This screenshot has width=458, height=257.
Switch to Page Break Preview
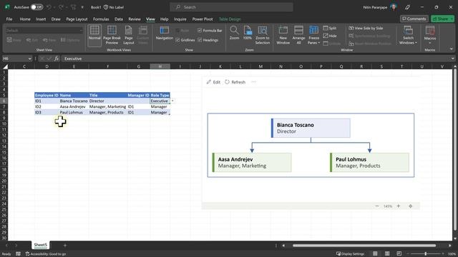(112, 35)
